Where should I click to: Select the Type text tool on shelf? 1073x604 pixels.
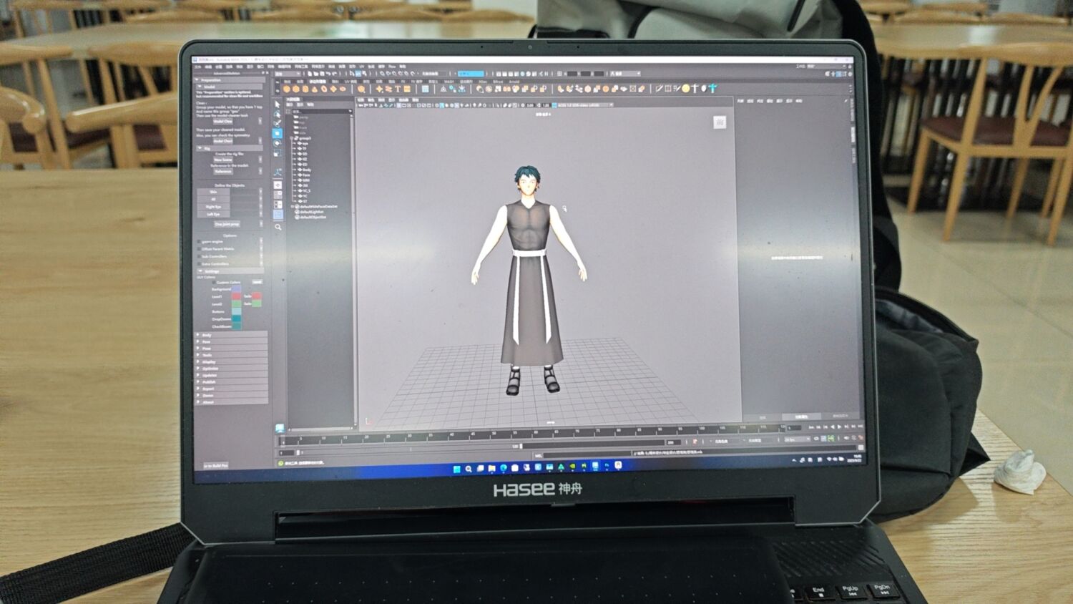tap(397, 89)
